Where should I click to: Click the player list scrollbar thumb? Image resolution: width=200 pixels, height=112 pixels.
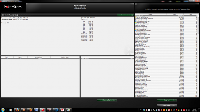click(x=198, y=25)
